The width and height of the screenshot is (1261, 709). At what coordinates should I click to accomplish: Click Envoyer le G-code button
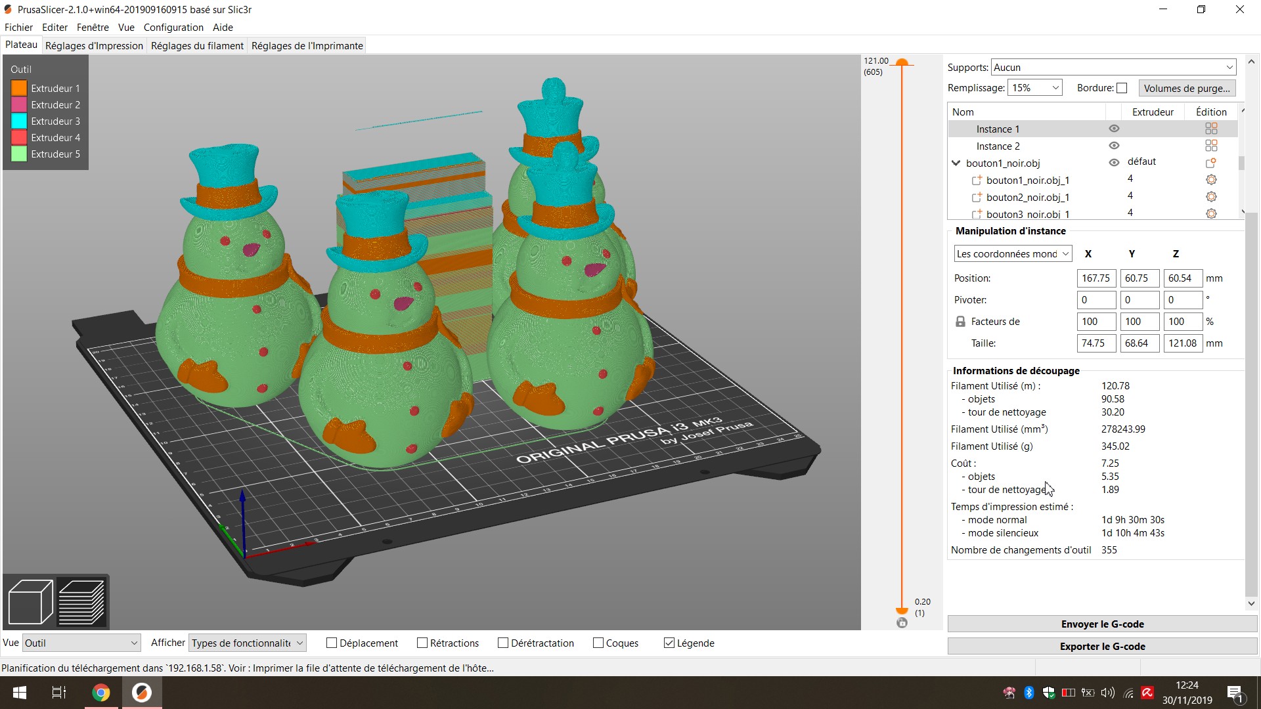[1102, 624]
